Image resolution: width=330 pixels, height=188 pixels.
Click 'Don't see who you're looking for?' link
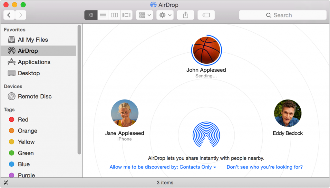[x=264, y=167]
